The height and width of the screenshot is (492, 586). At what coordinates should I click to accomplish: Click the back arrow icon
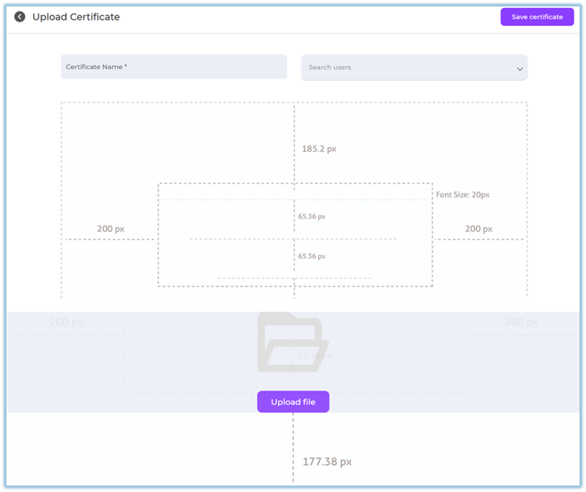[x=20, y=17]
